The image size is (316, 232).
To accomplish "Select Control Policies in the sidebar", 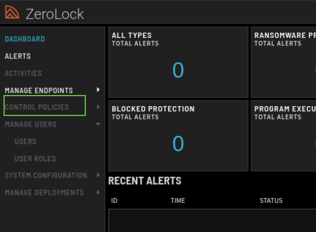I will [37, 107].
